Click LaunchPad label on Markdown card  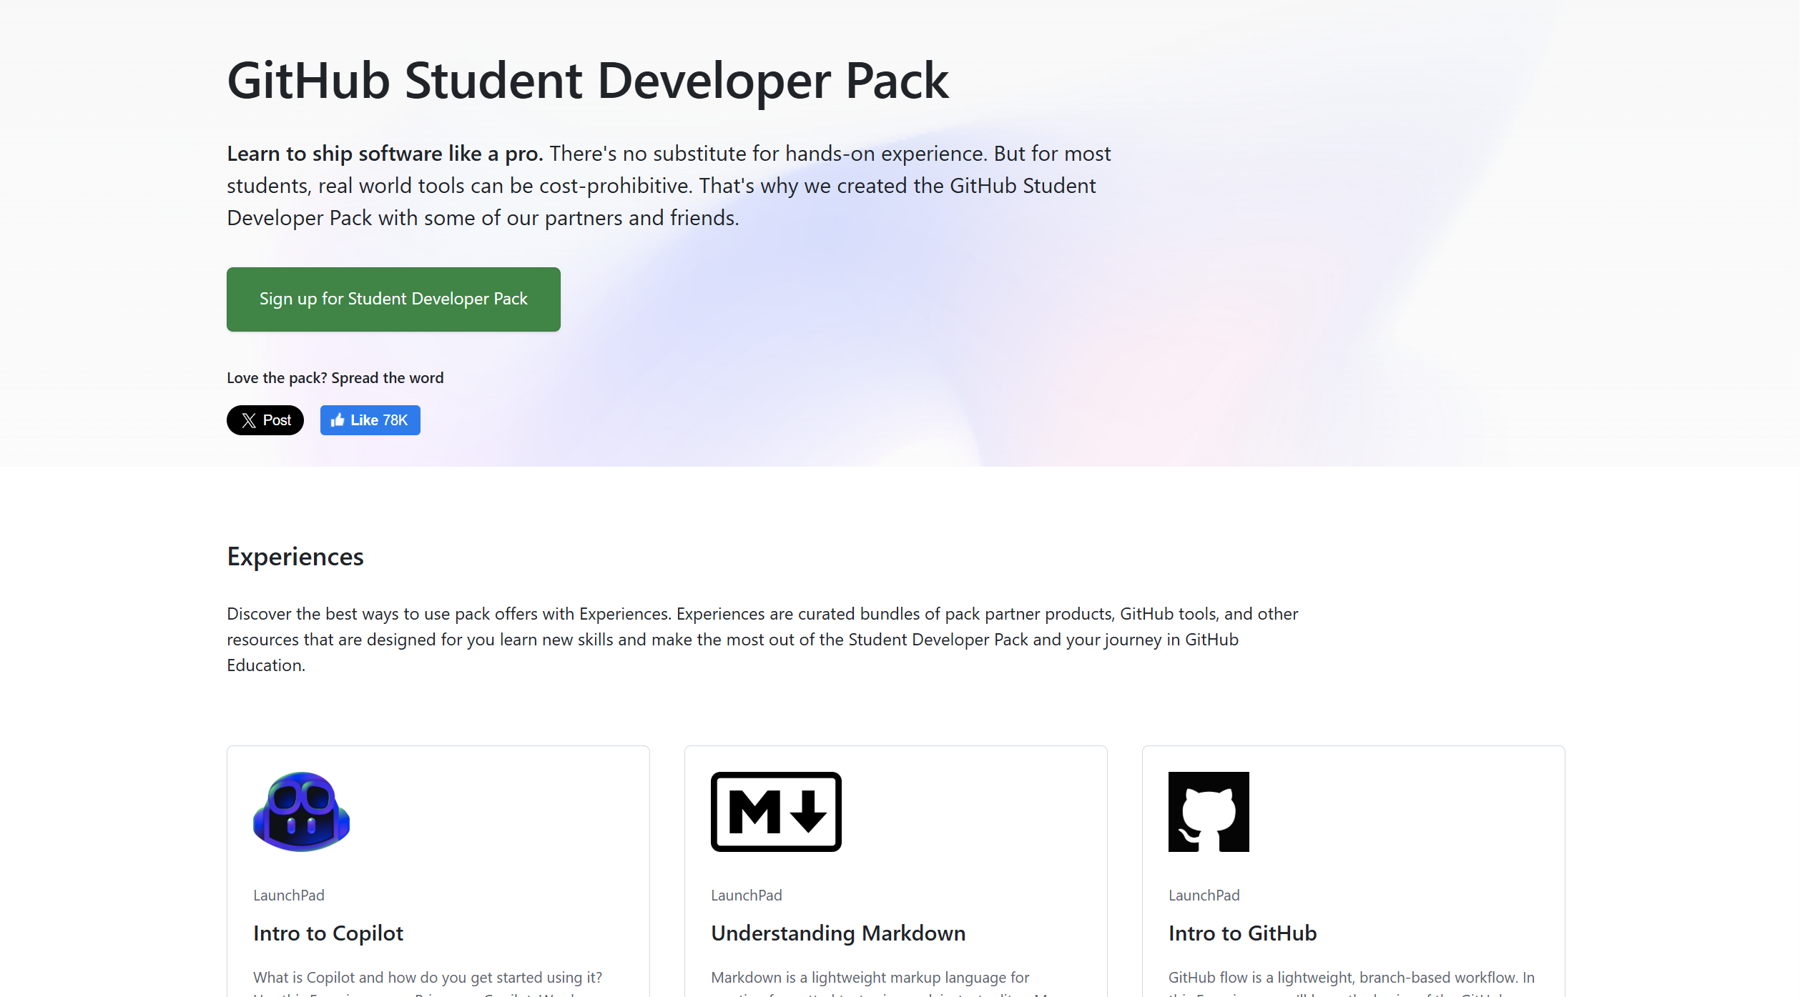click(x=747, y=895)
